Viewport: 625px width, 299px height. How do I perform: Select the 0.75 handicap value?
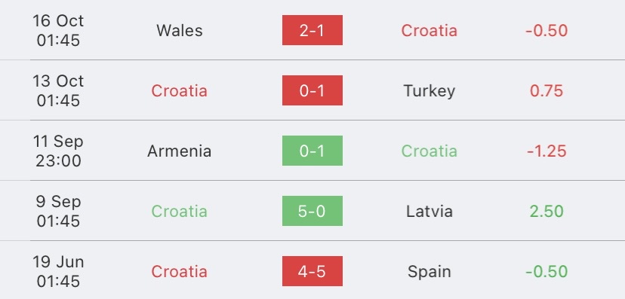point(546,91)
